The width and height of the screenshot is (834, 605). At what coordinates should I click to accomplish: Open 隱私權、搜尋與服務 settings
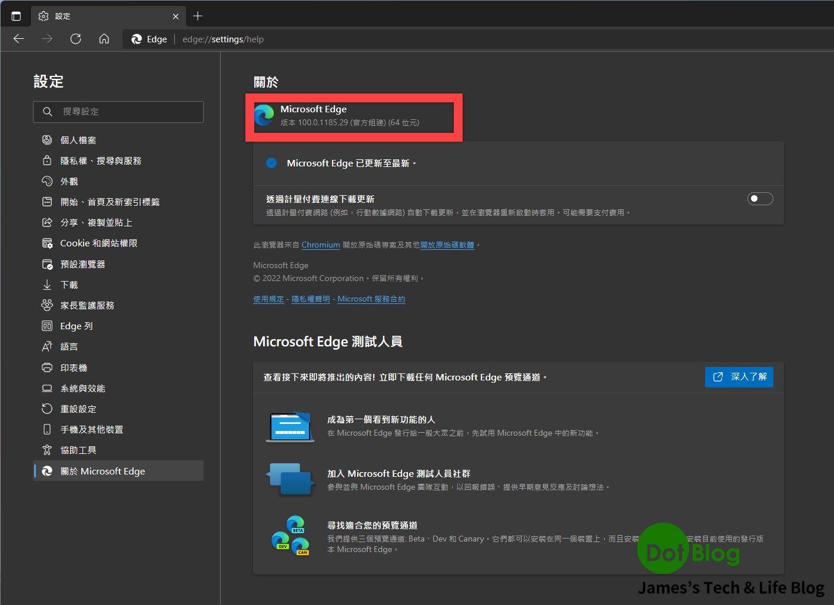[101, 160]
